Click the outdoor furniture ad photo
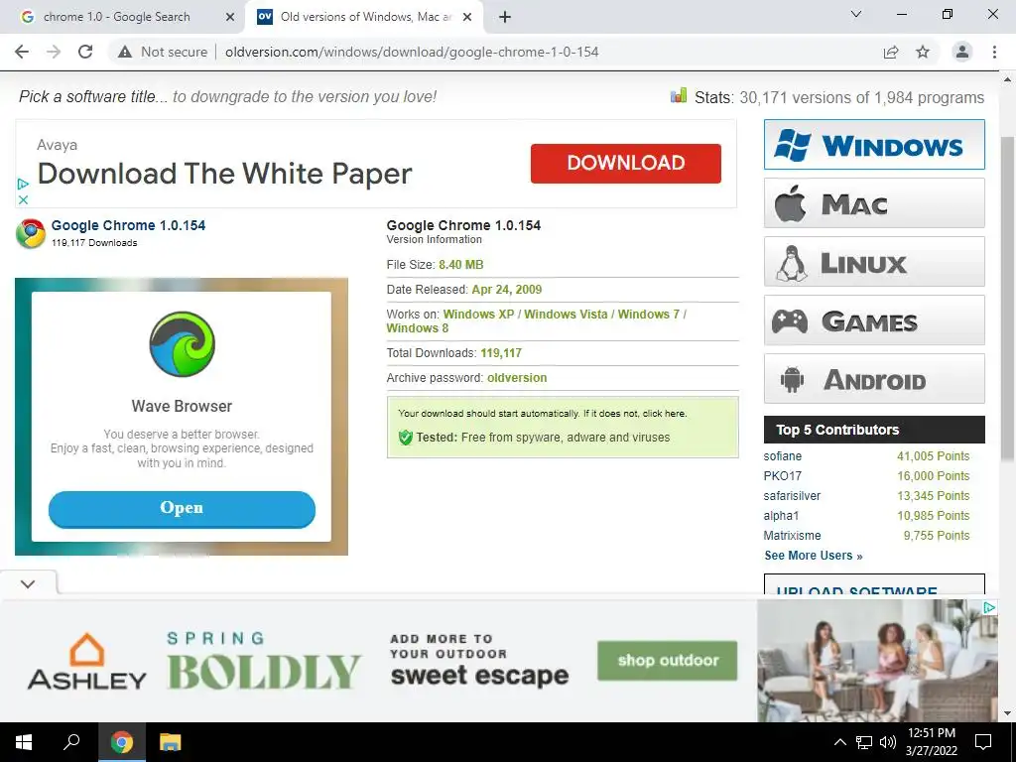Viewport: 1016px width, 762px height. [x=877, y=660]
